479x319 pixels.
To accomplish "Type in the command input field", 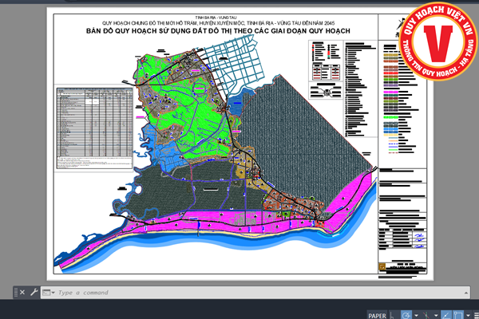I will click(x=160, y=293).
